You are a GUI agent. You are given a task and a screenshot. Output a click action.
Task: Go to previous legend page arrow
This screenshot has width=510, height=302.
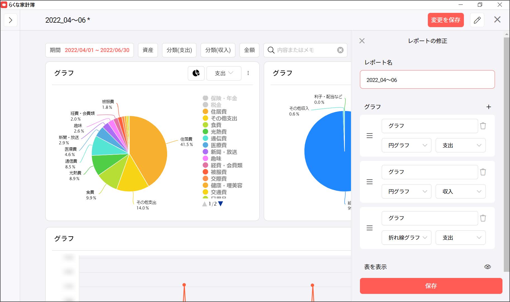pyautogui.click(x=205, y=204)
